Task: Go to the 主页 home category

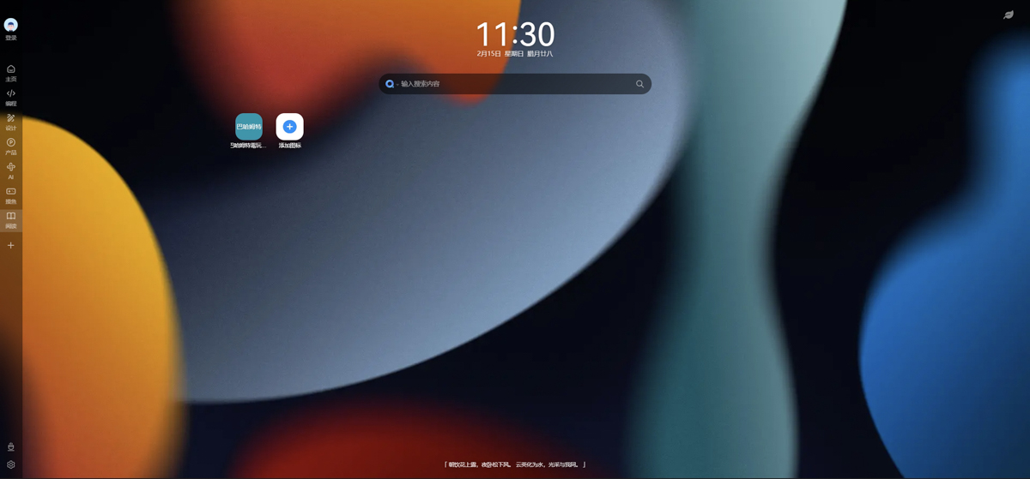Action: click(x=11, y=72)
